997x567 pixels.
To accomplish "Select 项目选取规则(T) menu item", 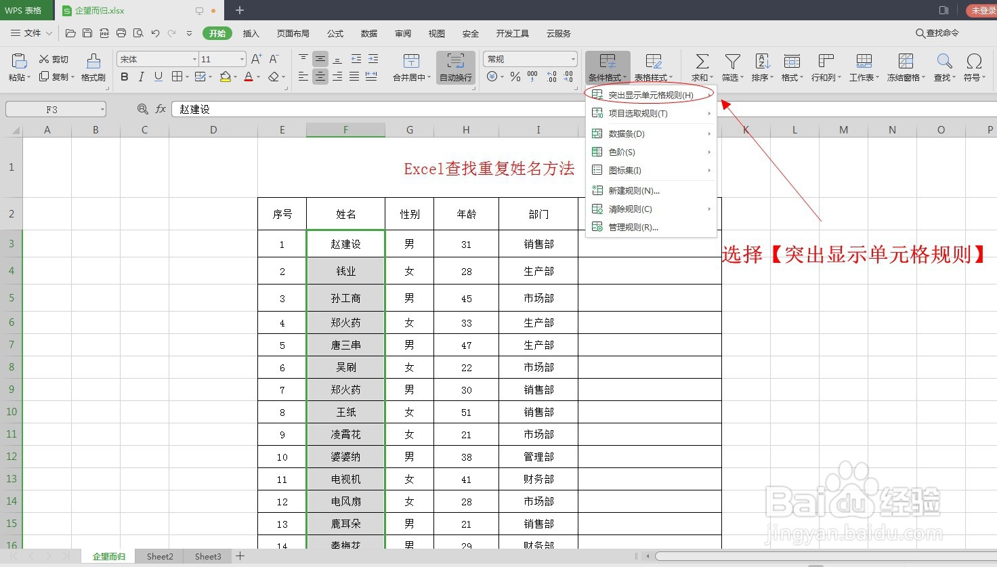I will pyautogui.click(x=651, y=113).
